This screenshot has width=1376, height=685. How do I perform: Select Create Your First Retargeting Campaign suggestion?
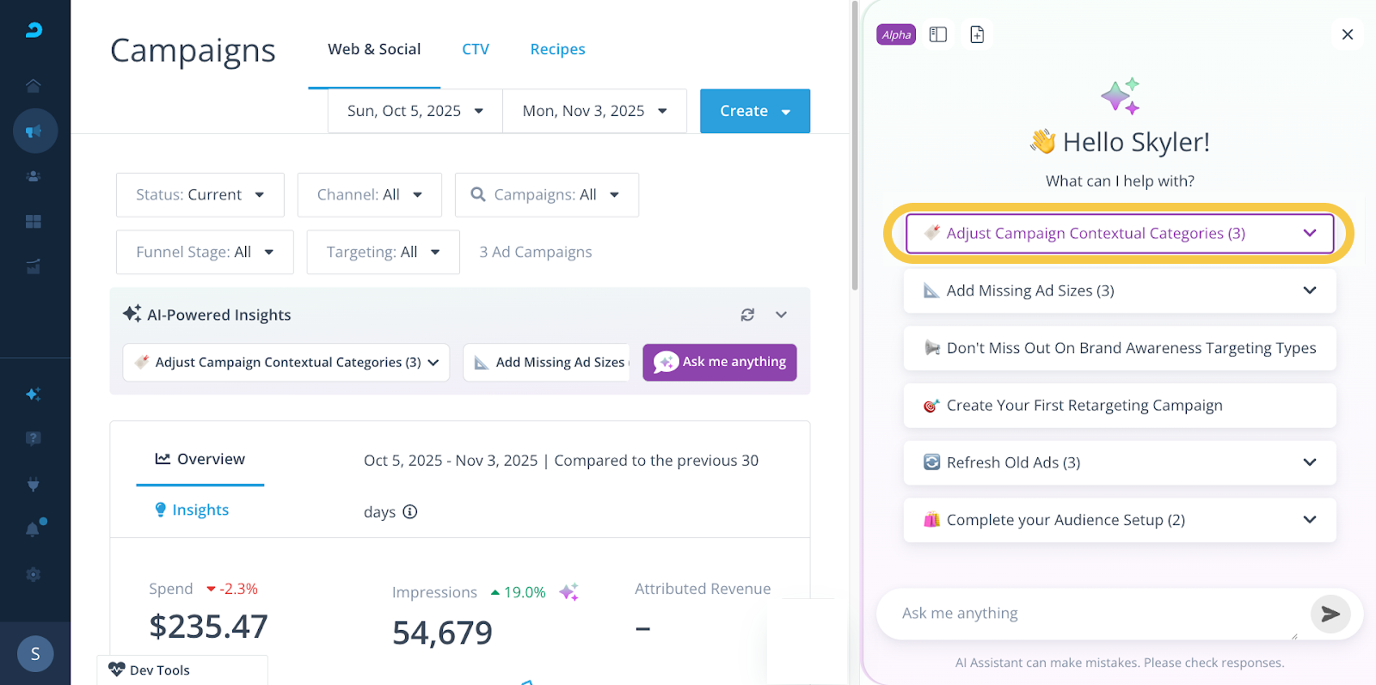pos(1119,406)
